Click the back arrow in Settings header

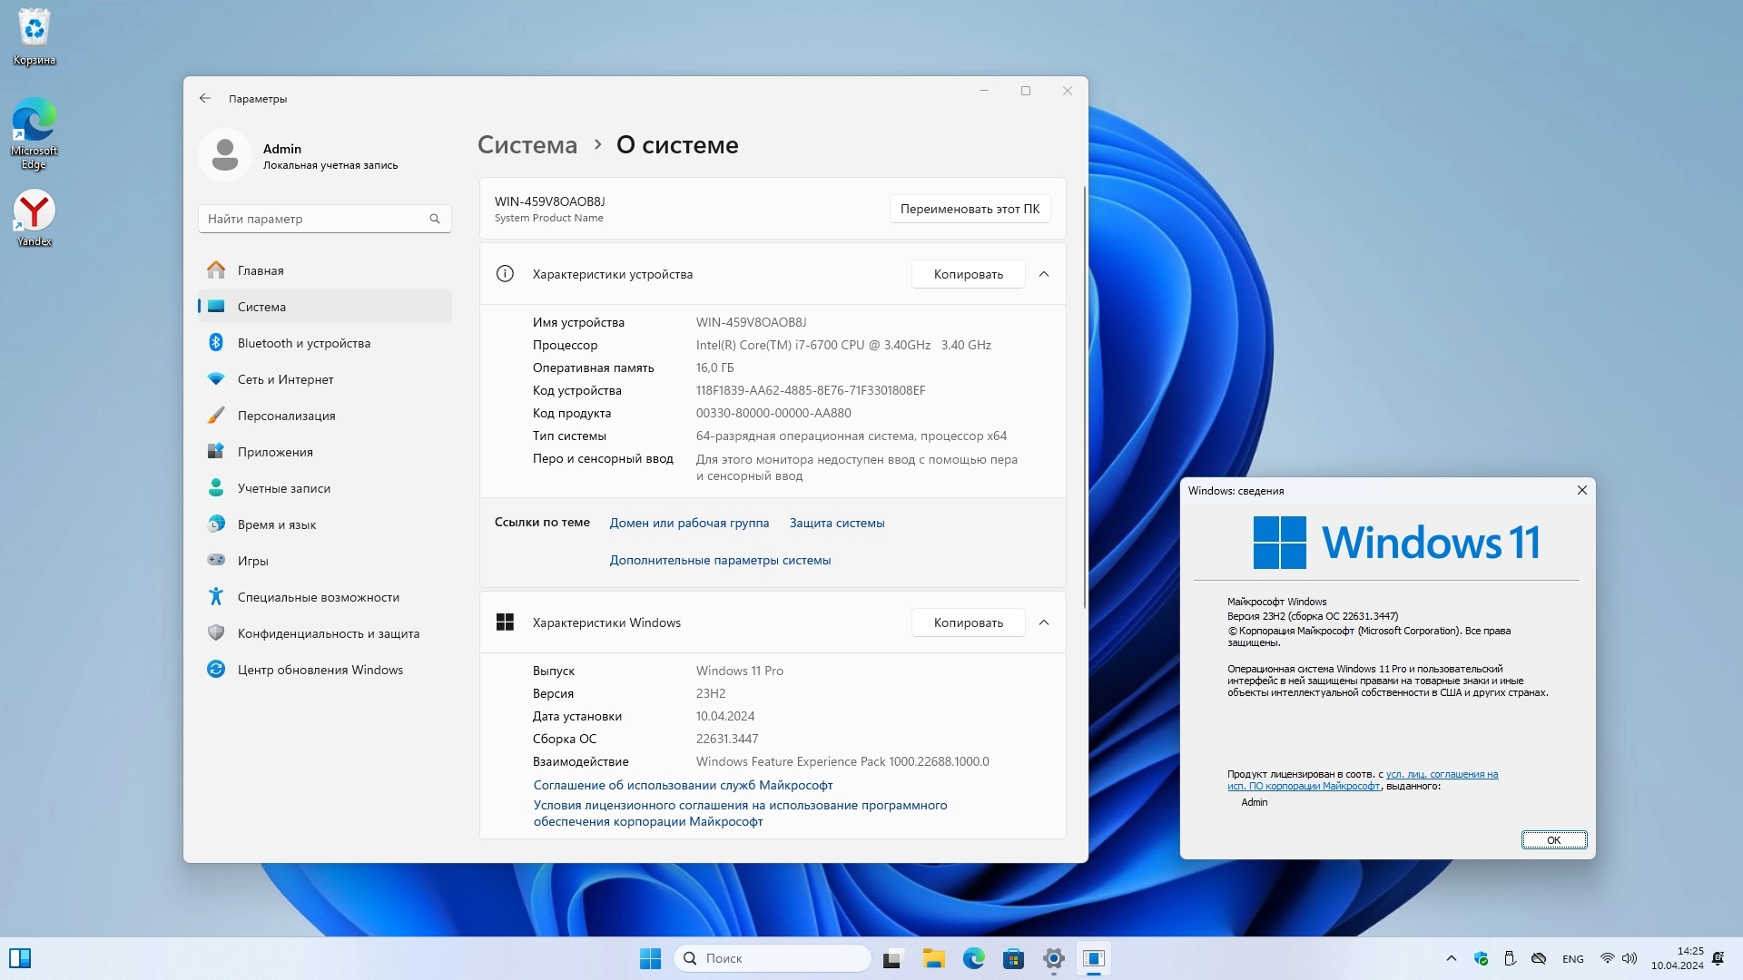click(x=205, y=98)
